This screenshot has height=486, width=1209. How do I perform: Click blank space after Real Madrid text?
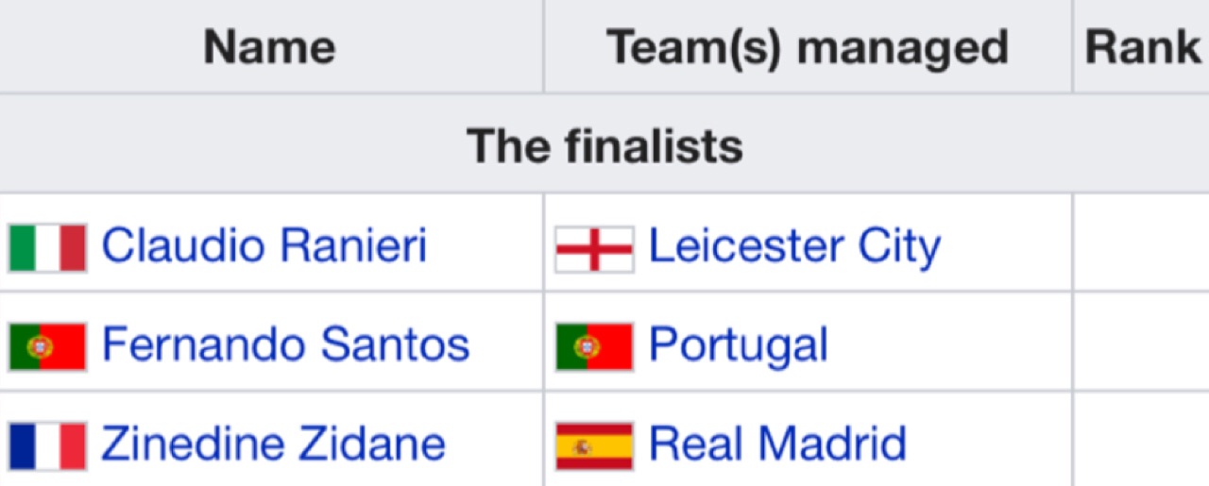click(x=989, y=444)
